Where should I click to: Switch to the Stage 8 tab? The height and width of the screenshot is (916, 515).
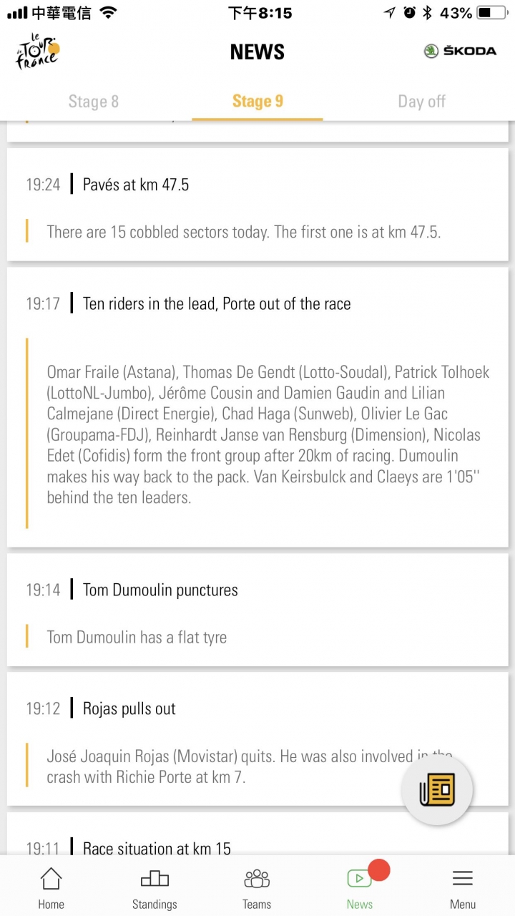click(x=94, y=102)
